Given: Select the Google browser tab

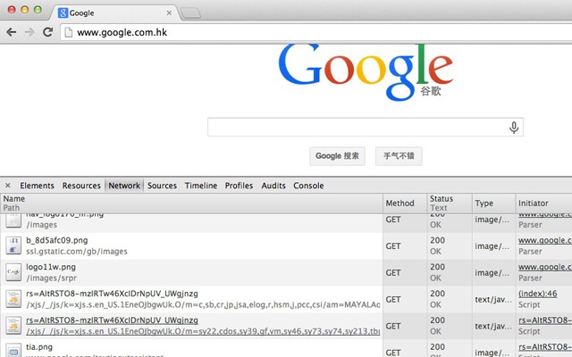Looking at the screenshot, I should point(114,12).
